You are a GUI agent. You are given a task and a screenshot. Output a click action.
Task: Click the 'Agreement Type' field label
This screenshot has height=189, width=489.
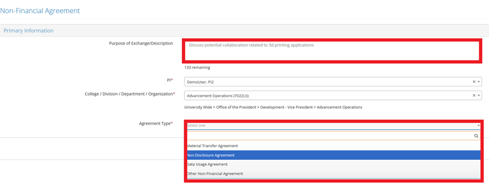click(x=156, y=123)
